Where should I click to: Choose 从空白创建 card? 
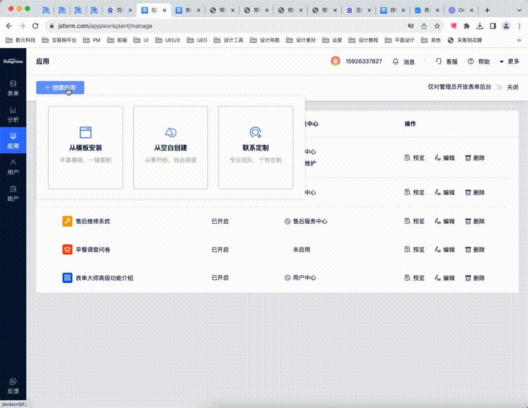coord(170,147)
